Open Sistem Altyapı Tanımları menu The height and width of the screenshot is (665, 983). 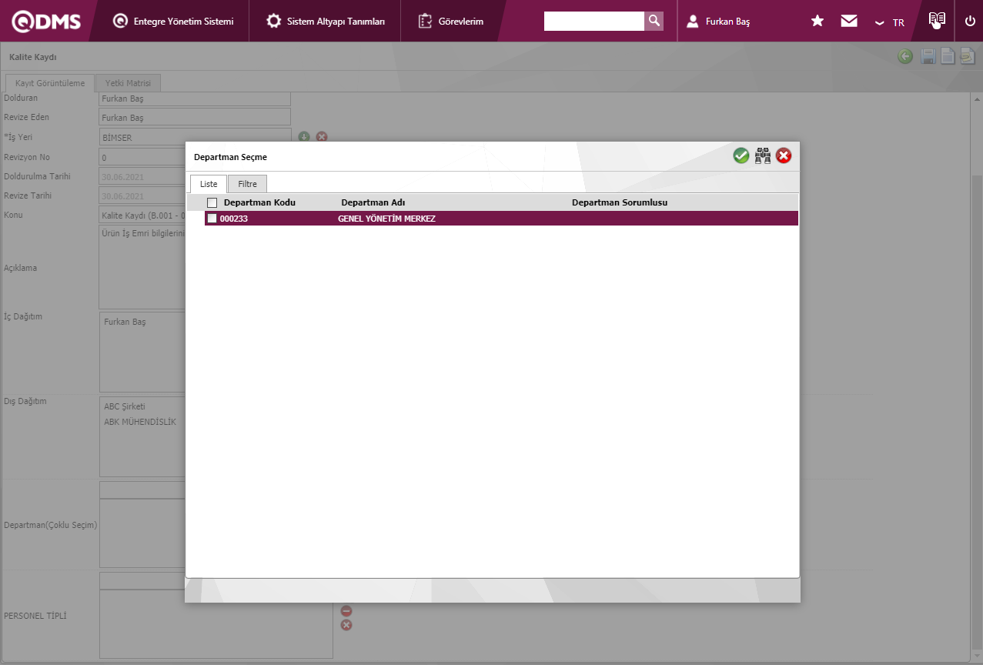coord(326,21)
